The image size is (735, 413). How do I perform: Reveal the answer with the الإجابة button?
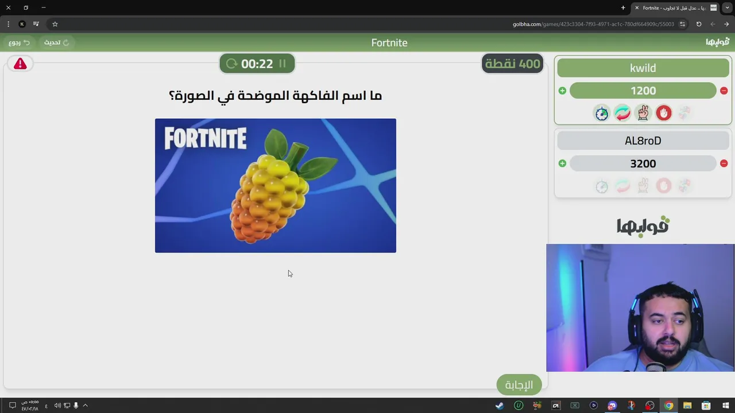pyautogui.click(x=519, y=385)
